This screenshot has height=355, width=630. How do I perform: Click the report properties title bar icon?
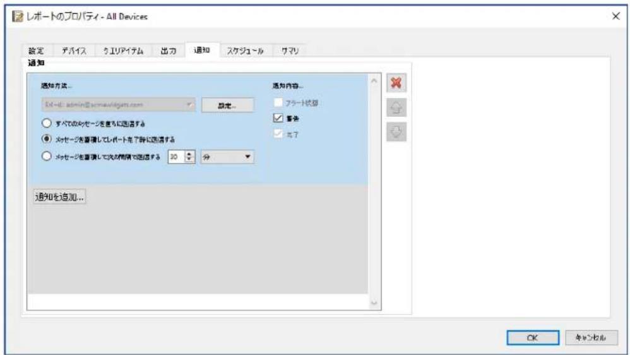click(17, 16)
